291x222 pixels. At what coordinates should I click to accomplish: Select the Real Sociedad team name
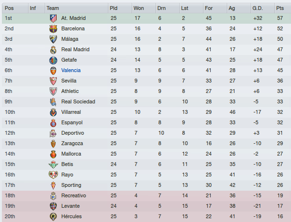[78, 102]
